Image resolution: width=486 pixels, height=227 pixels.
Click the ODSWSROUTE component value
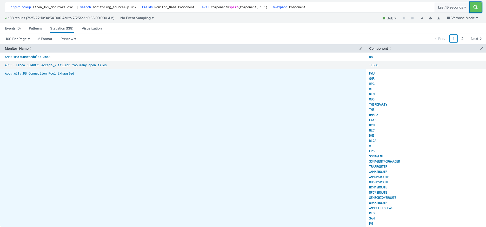pos(378,203)
